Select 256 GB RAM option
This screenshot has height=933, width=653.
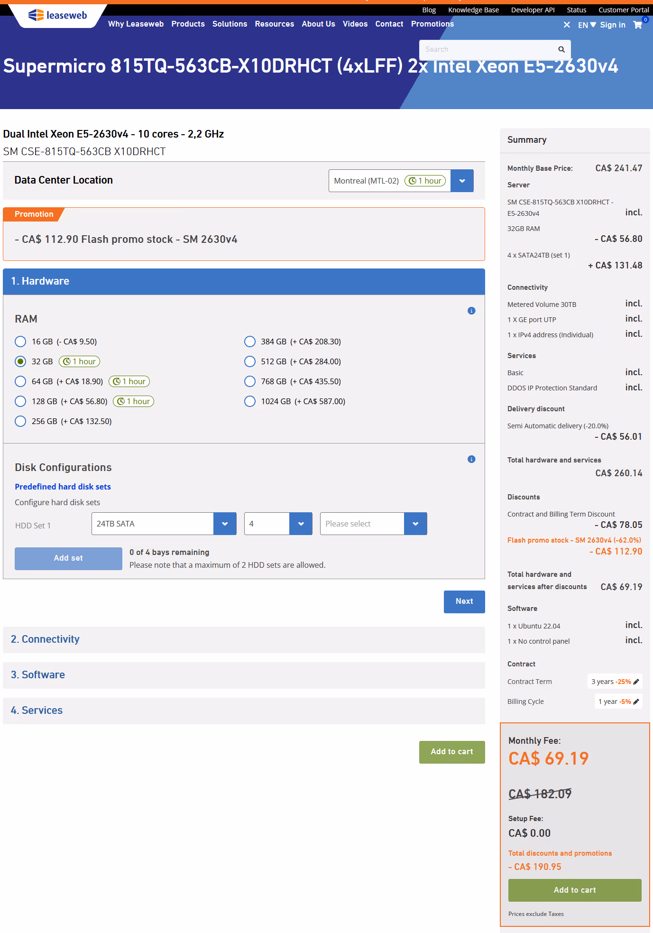coord(20,421)
